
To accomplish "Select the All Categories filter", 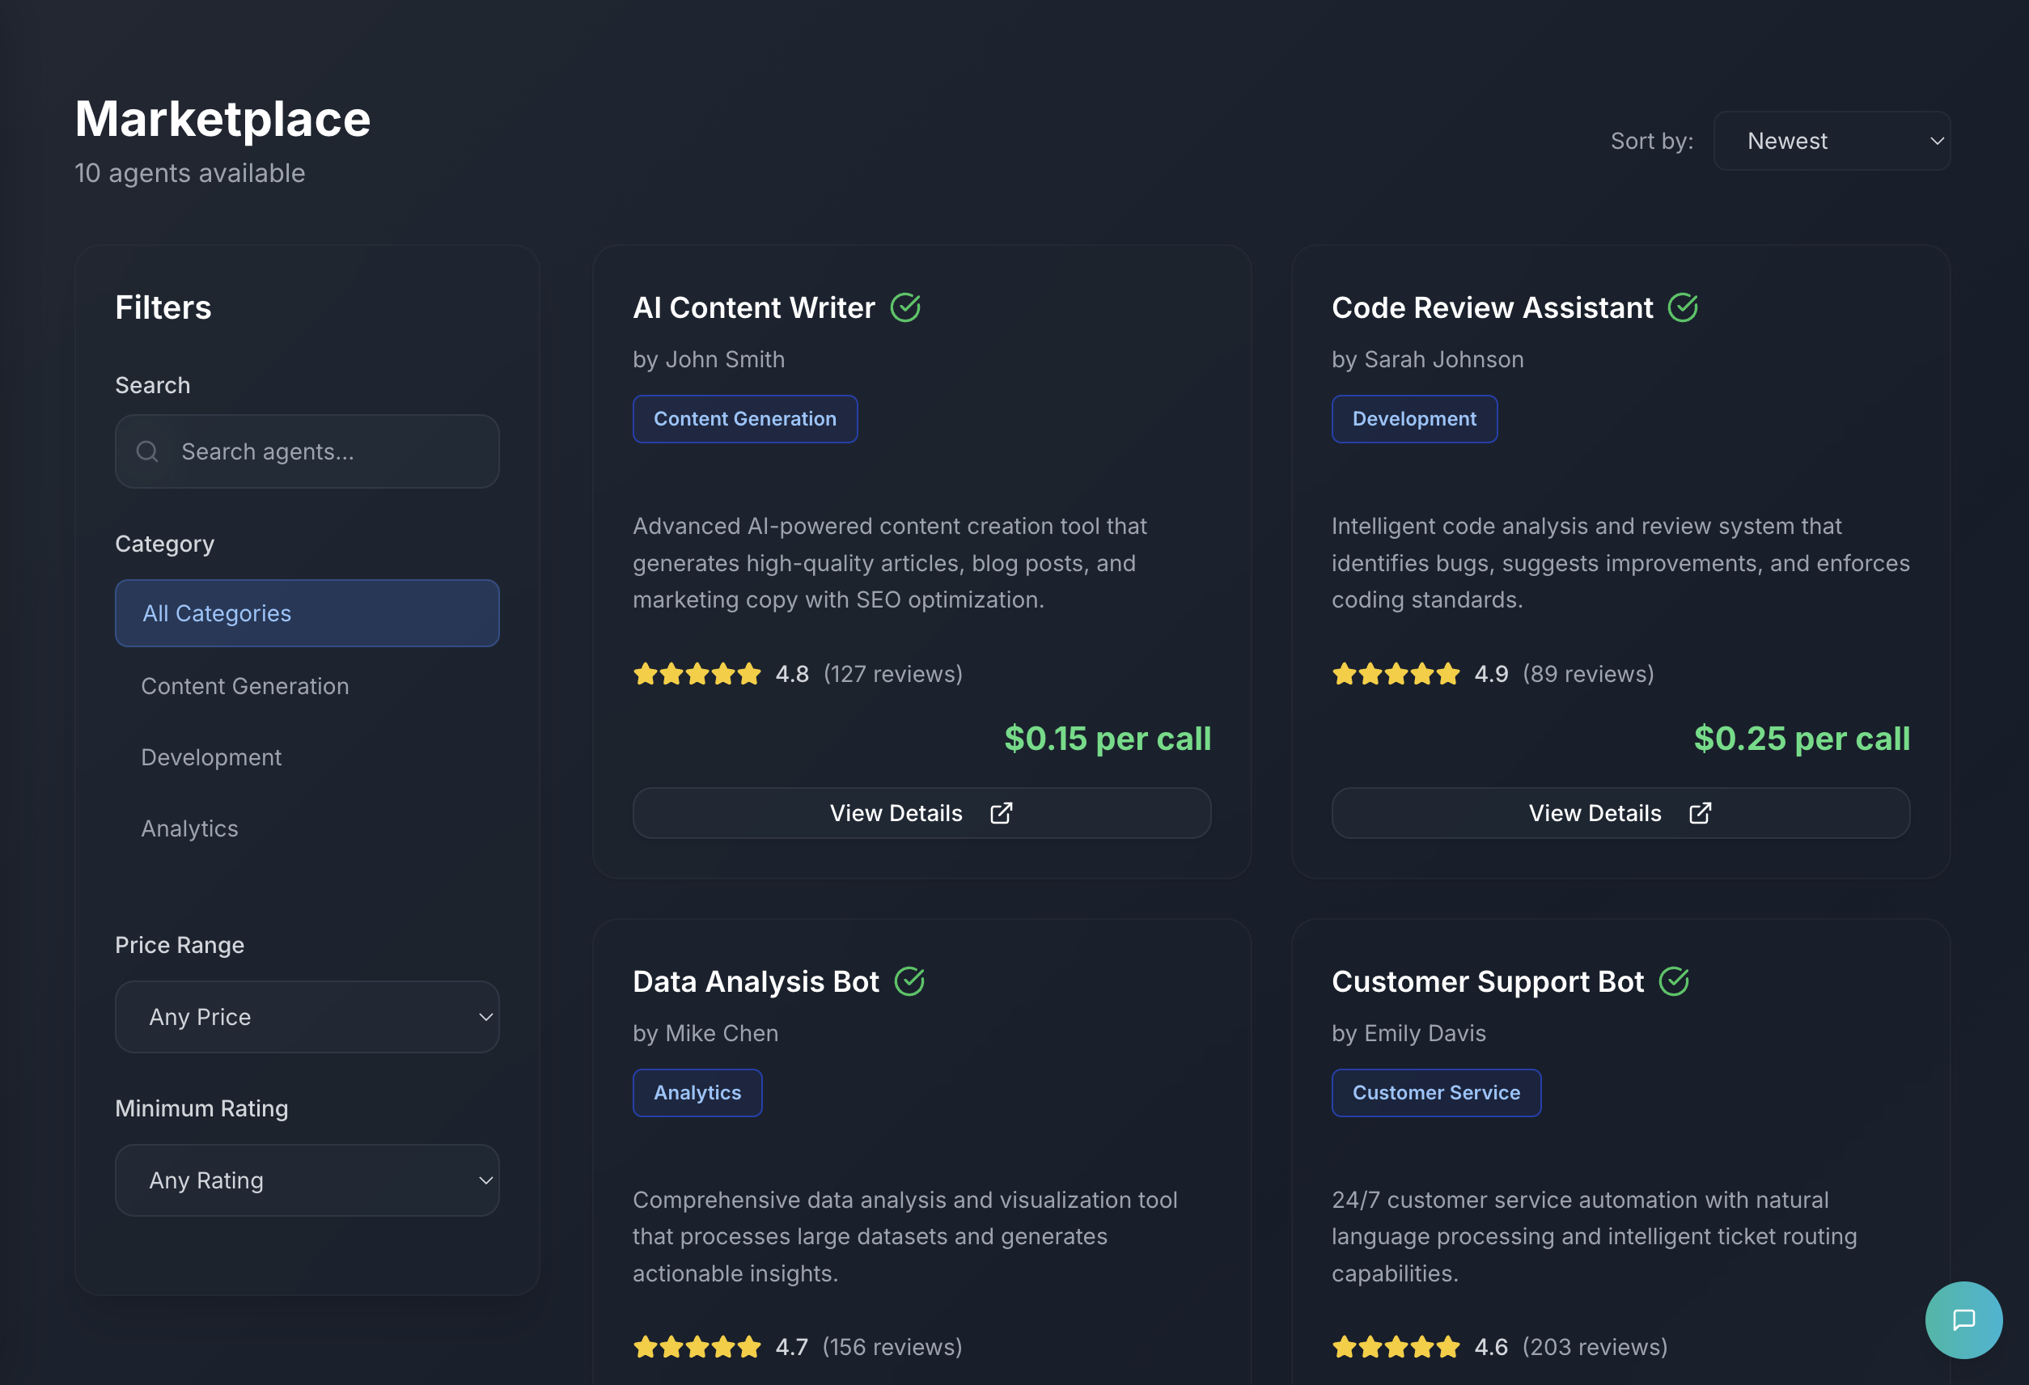I will (x=307, y=613).
